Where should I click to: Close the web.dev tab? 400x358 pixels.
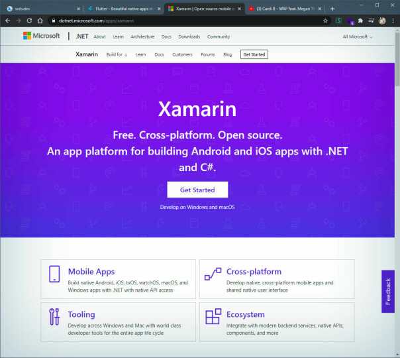pyautogui.click(x=78, y=9)
